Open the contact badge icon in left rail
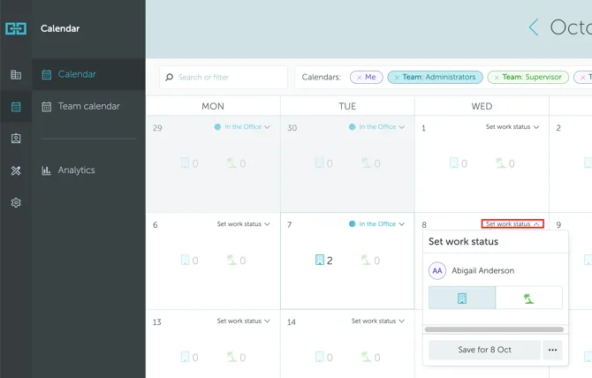Viewport: 592px width, 378px height. click(x=16, y=139)
